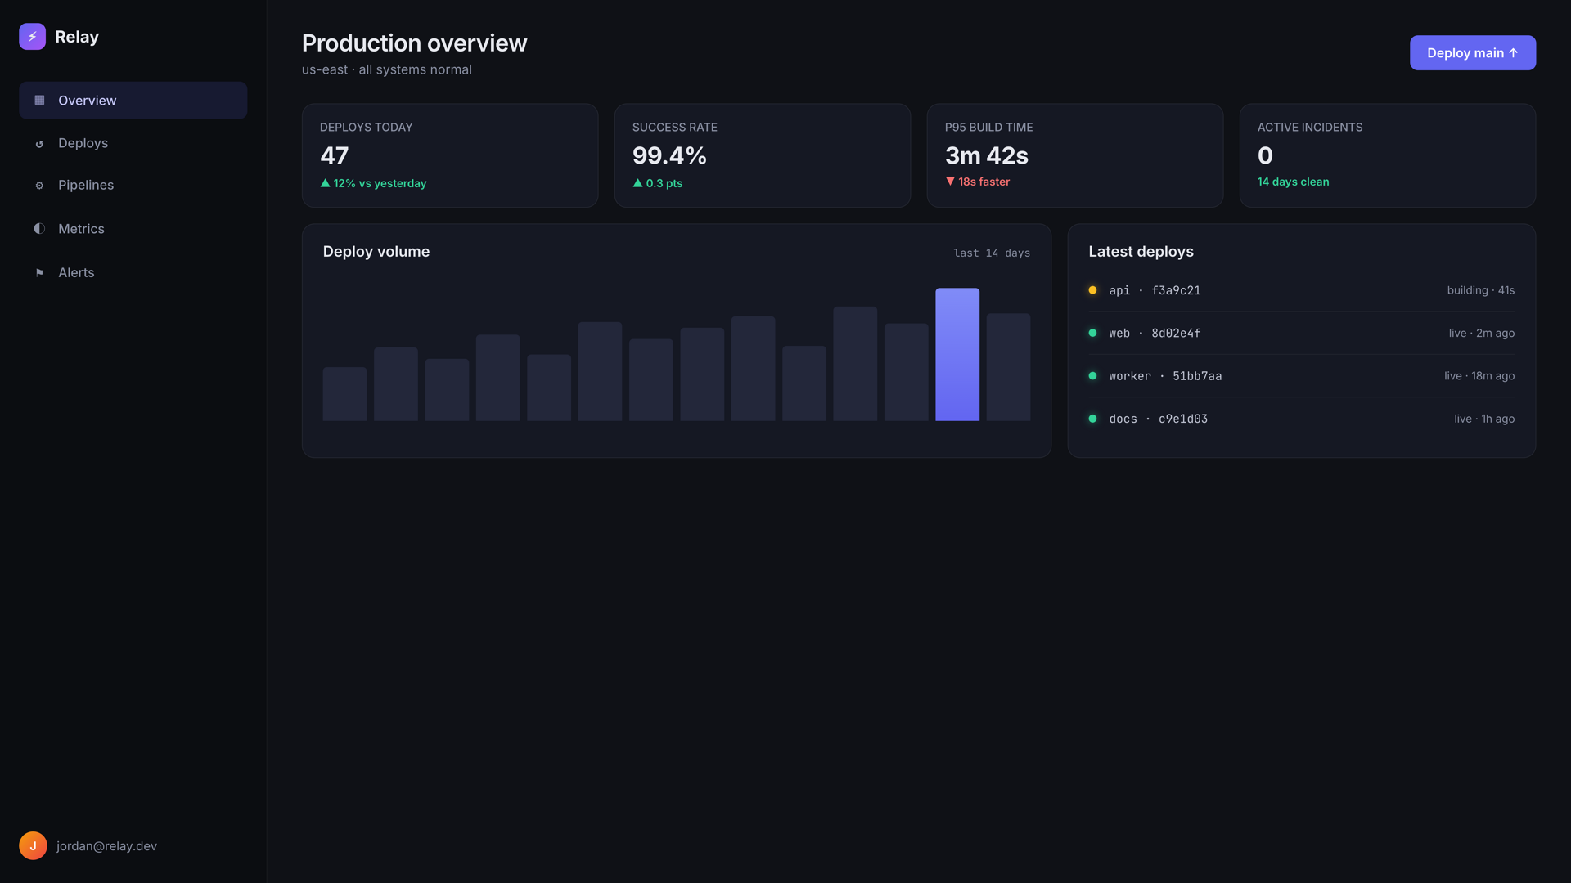Image resolution: width=1571 pixels, height=883 pixels.
Task: Click the 'Production overview' heading
Action: (415, 43)
